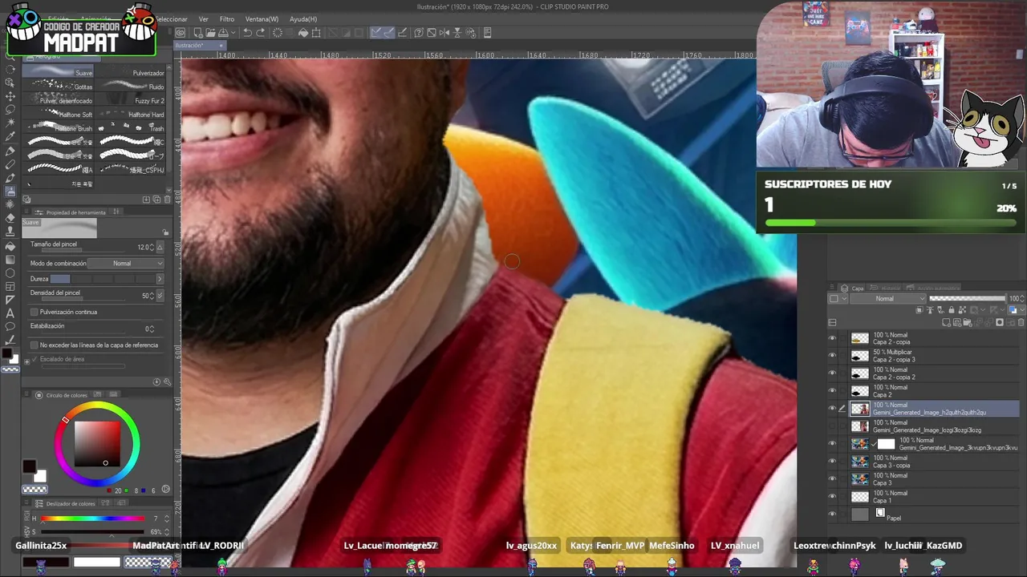Select the Airbrush tool in toolbar

10,192
